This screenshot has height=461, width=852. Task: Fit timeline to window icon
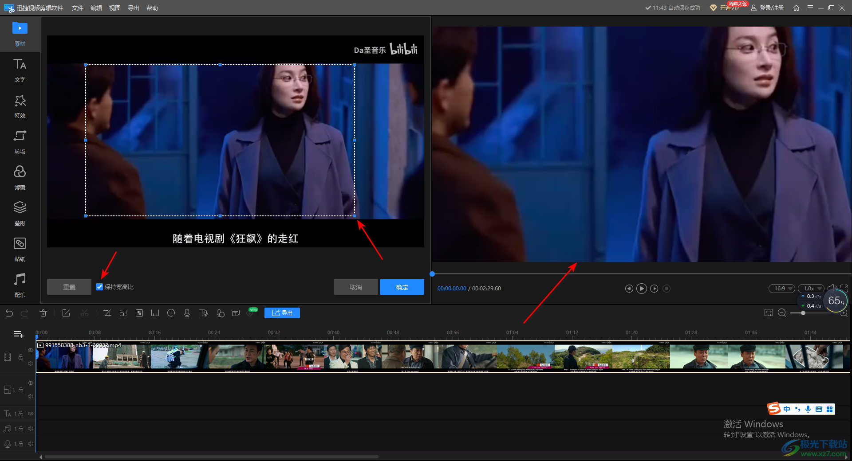coord(769,313)
